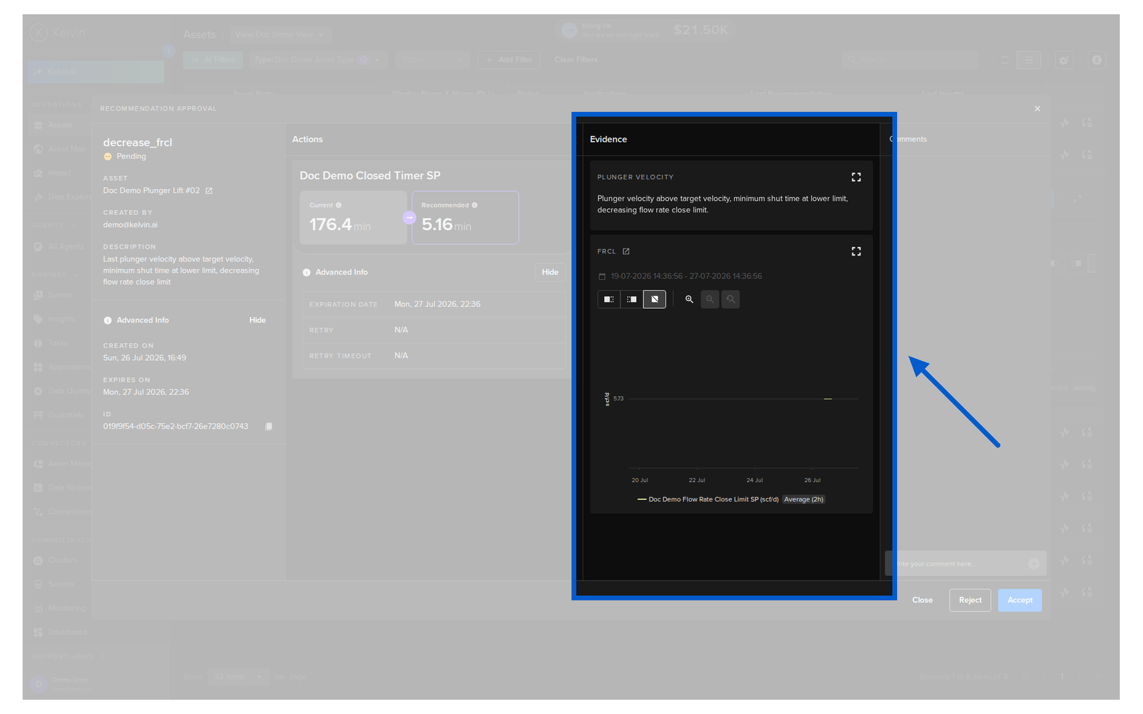This screenshot has height=714, width=1143.
Task: Toggle the Doc Demo Flow Rate Close Limit SP legend
Action: click(708, 499)
